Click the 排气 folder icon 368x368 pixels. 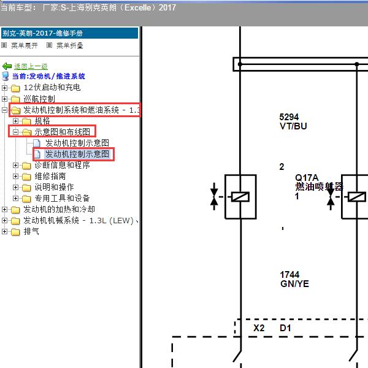15,232
